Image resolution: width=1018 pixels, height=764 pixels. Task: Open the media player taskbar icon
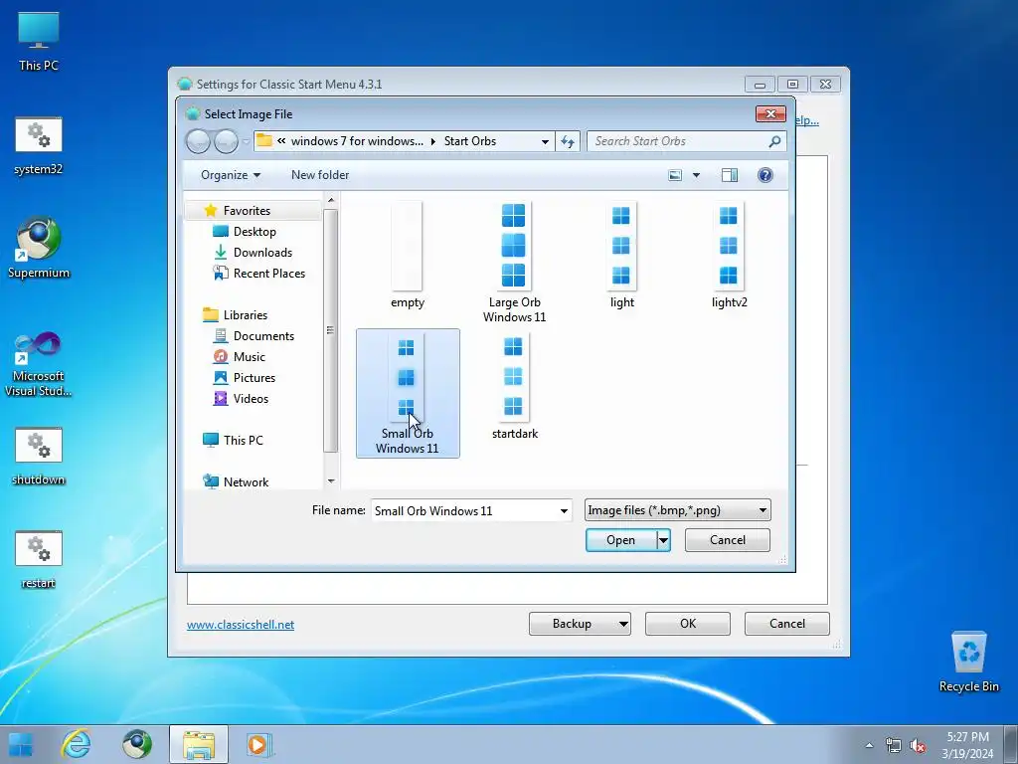pyautogui.click(x=258, y=744)
